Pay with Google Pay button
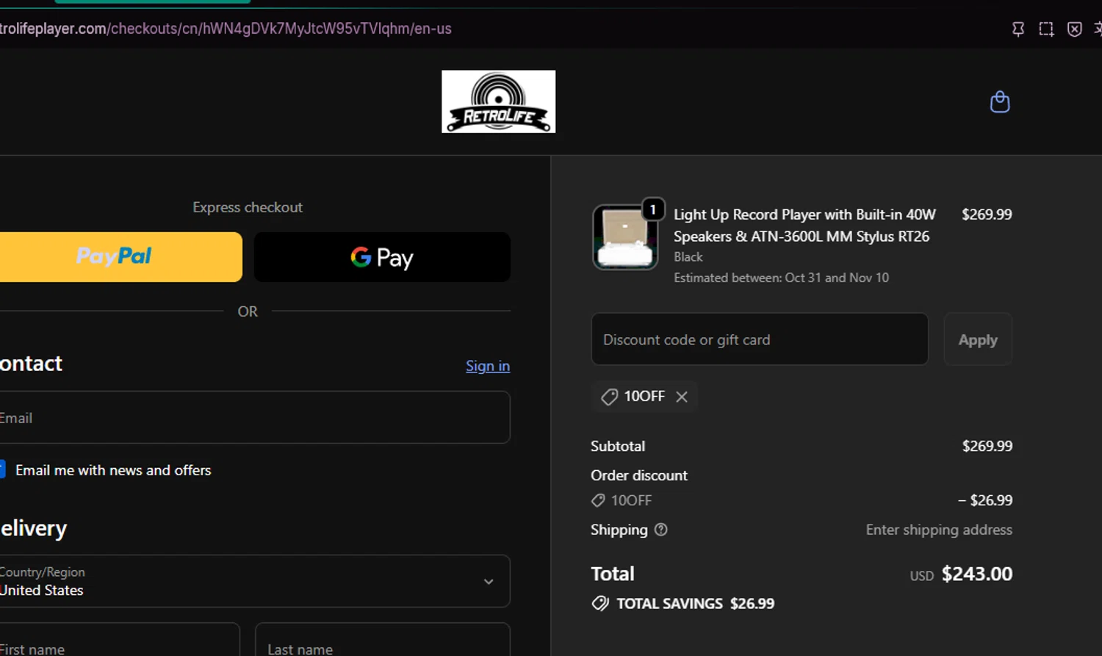Image resolution: width=1102 pixels, height=656 pixels. coord(382,257)
